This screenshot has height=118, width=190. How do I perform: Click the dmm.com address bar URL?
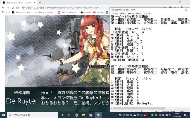73,8
